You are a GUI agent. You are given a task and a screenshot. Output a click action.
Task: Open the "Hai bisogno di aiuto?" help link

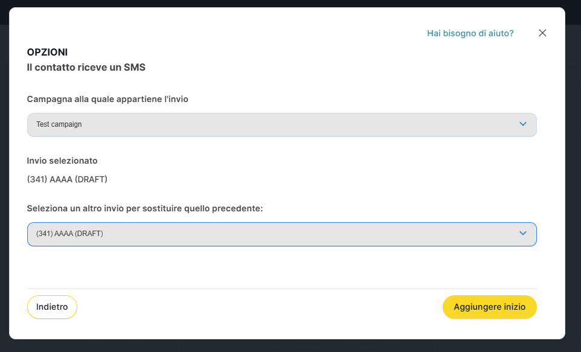[x=470, y=33]
